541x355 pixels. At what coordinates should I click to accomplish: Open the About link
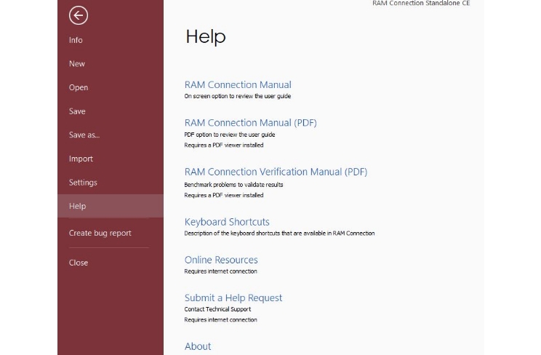[197, 346]
